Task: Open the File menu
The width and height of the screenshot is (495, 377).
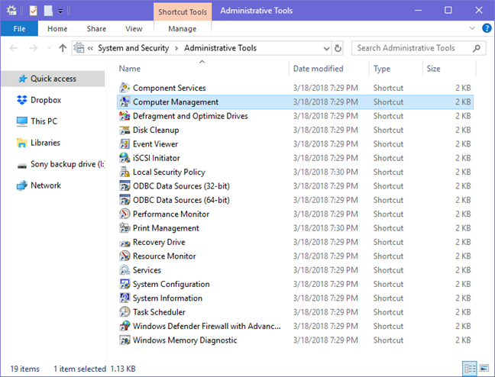Action: [19, 29]
